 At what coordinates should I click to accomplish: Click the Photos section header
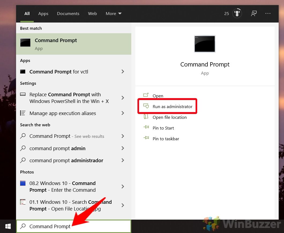pos(27,172)
